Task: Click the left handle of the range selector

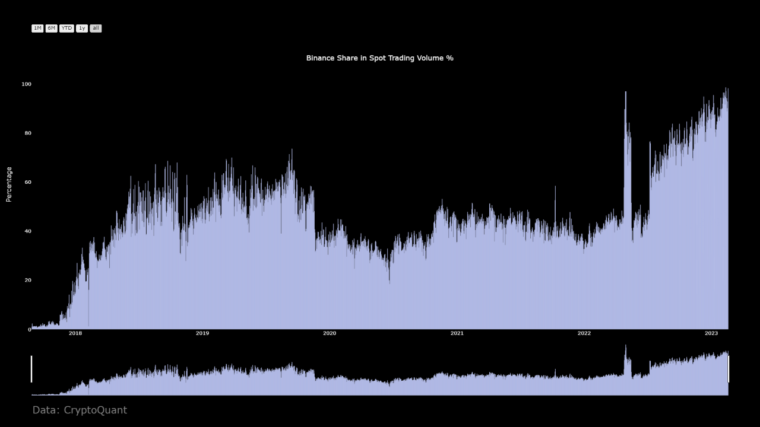Action: pos(31,369)
